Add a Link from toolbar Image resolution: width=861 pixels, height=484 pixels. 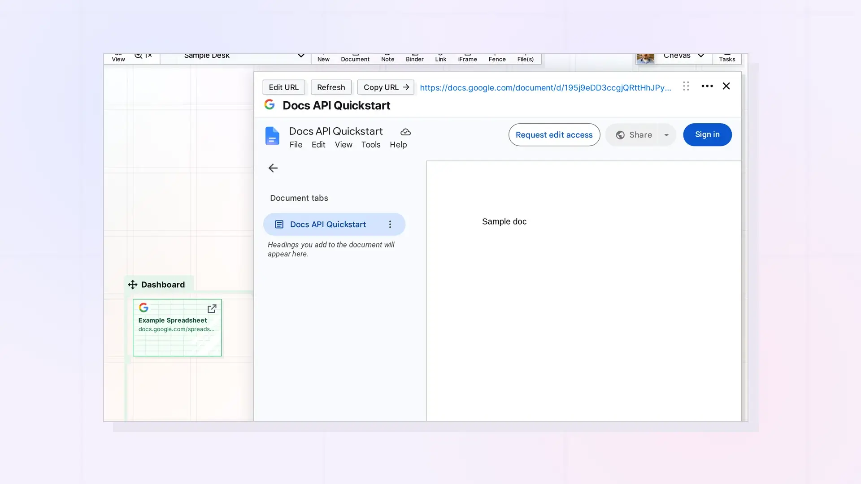(x=441, y=58)
